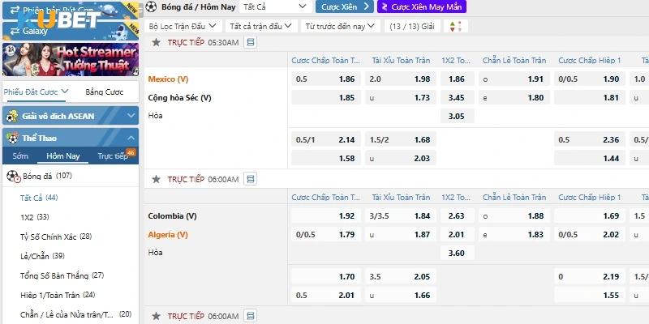Select the Trực tiếp tab
Image resolution: width=649 pixels, height=324 pixels.
(x=113, y=156)
